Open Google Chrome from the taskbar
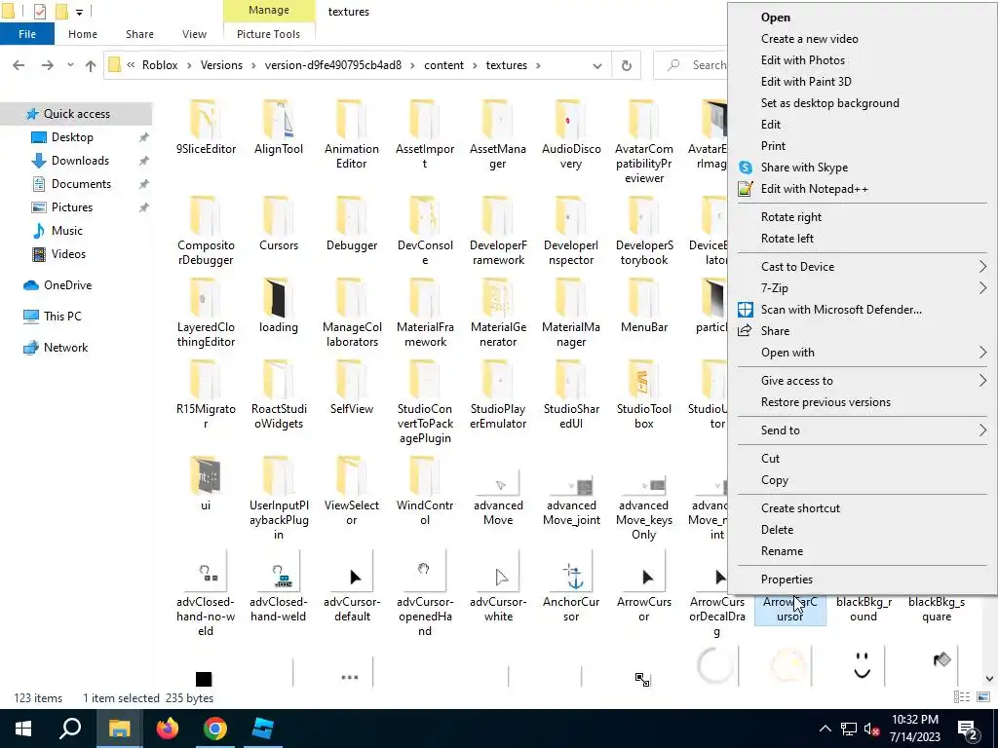Screen dimensions: 998x748 pyautogui.click(x=215, y=729)
